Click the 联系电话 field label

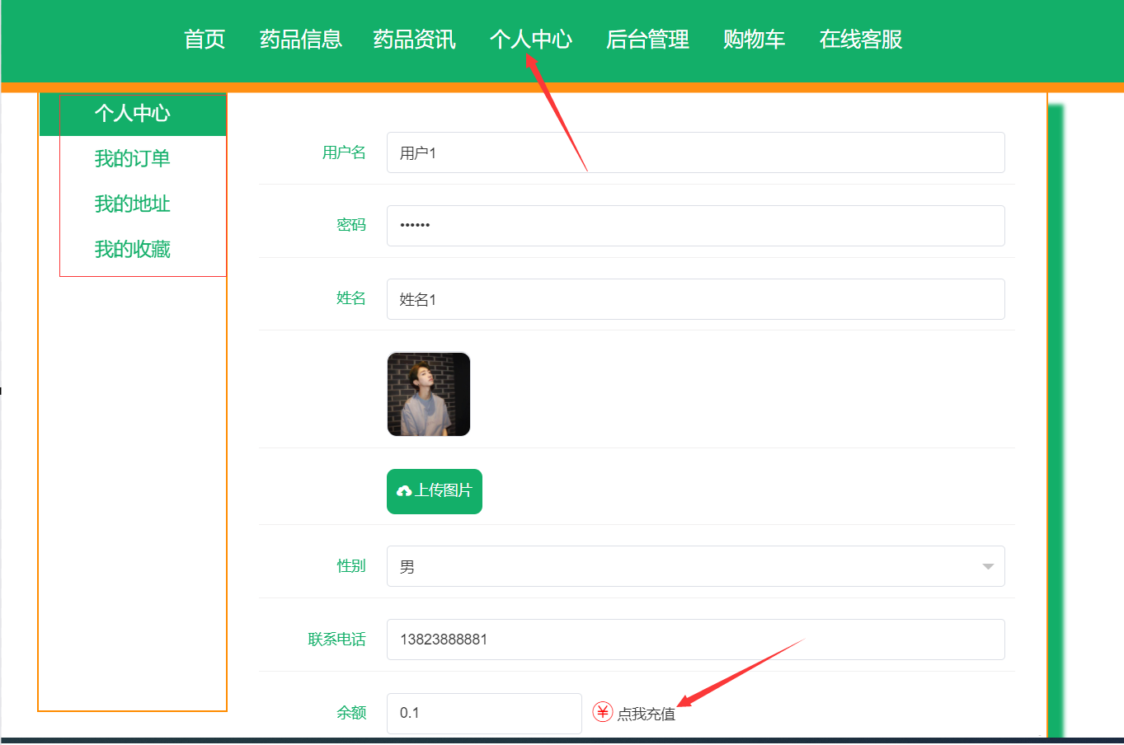pyautogui.click(x=336, y=640)
